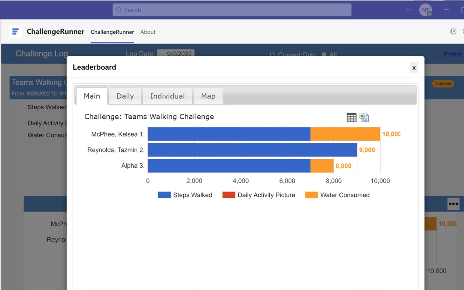Screen dimensions: 464x290
Task: Click the Teams search field
Action: point(232,10)
